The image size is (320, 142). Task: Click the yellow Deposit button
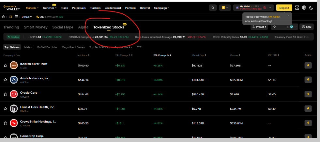284,8
